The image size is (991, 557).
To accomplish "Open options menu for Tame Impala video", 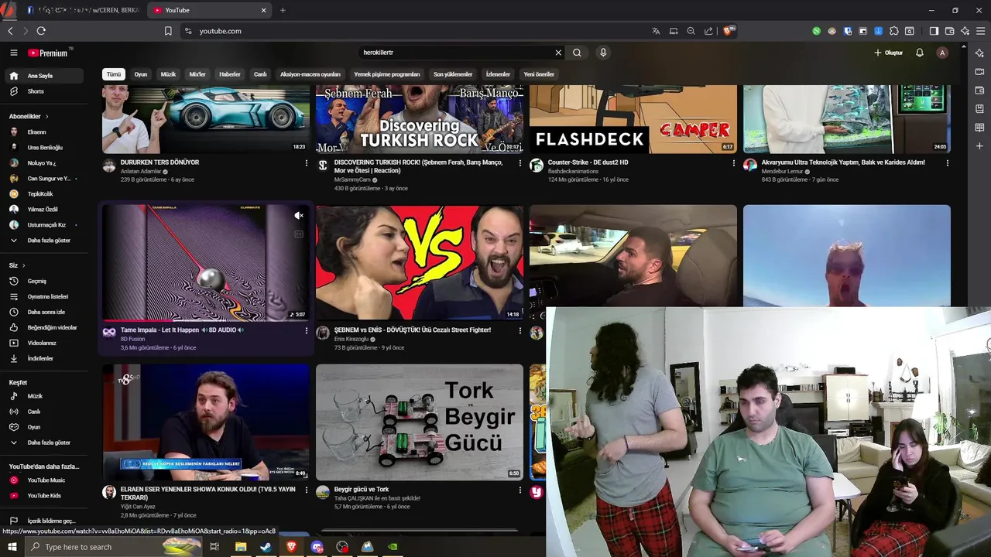I will tap(307, 330).
